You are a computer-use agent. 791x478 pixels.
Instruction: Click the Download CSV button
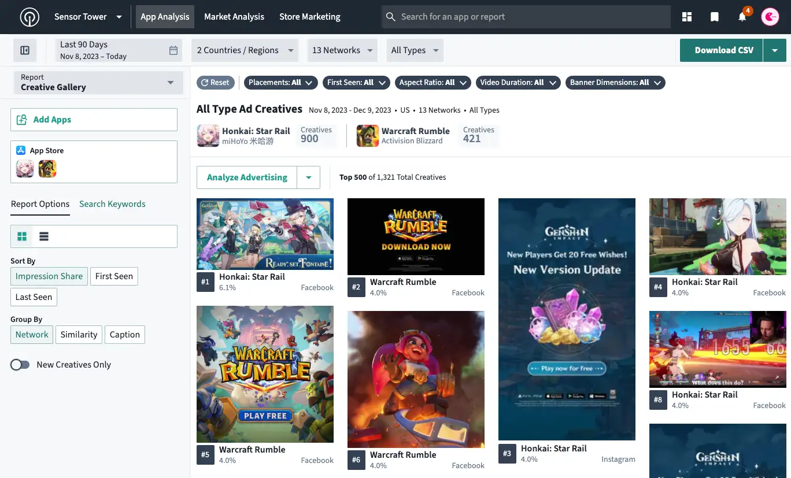click(x=722, y=50)
